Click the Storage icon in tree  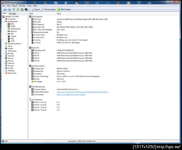point(6,53)
